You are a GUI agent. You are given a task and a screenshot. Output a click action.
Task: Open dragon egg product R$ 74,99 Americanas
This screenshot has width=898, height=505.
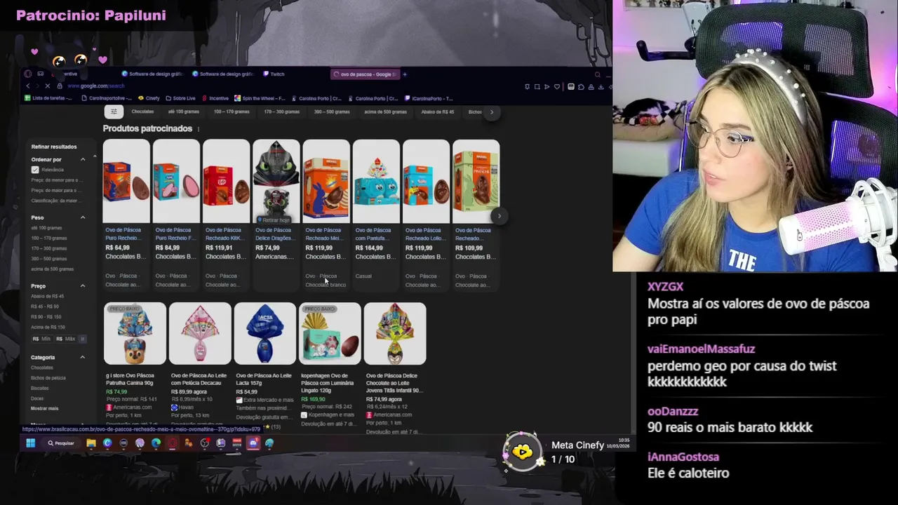tap(276, 214)
